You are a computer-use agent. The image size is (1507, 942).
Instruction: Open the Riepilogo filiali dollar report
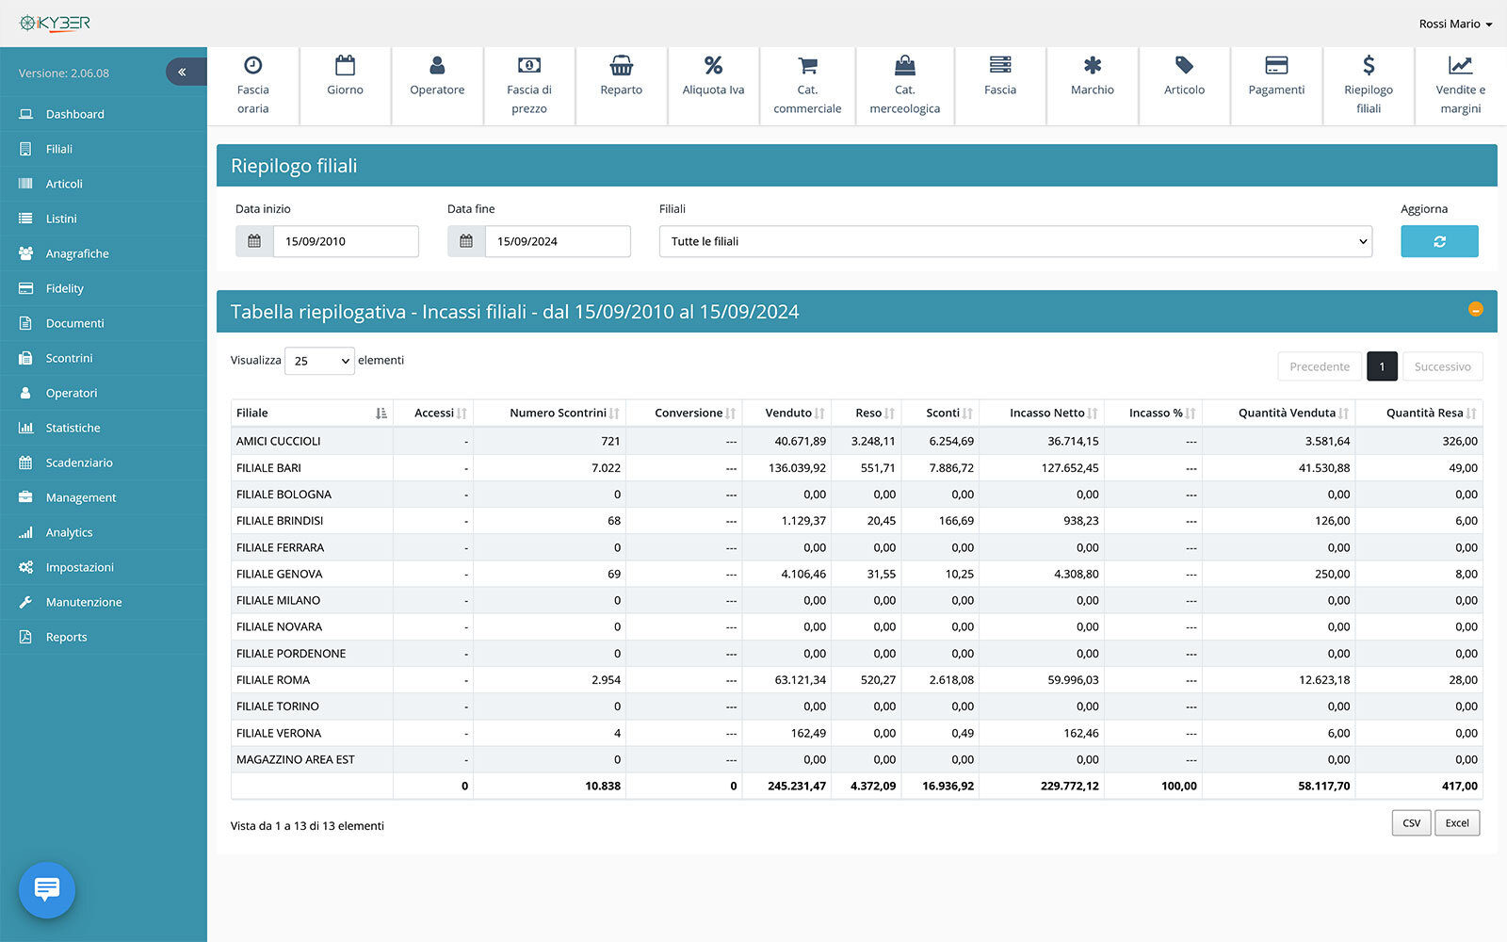[1369, 86]
